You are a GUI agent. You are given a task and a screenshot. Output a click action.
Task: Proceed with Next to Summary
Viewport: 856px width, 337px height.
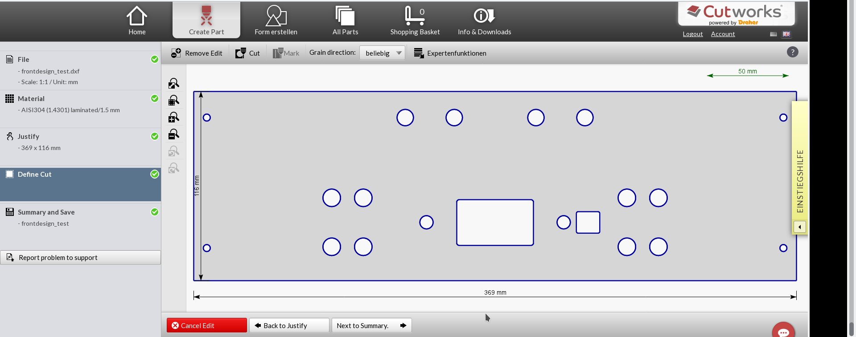click(371, 325)
